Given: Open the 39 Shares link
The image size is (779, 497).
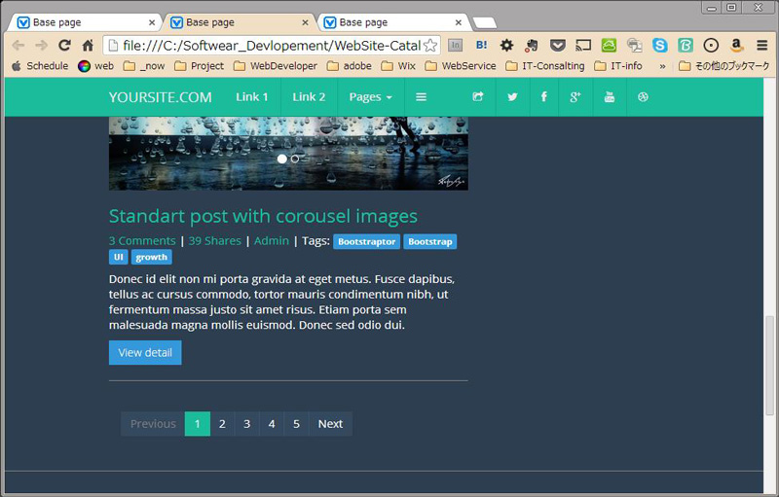Looking at the screenshot, I should (x=214, y=241).
